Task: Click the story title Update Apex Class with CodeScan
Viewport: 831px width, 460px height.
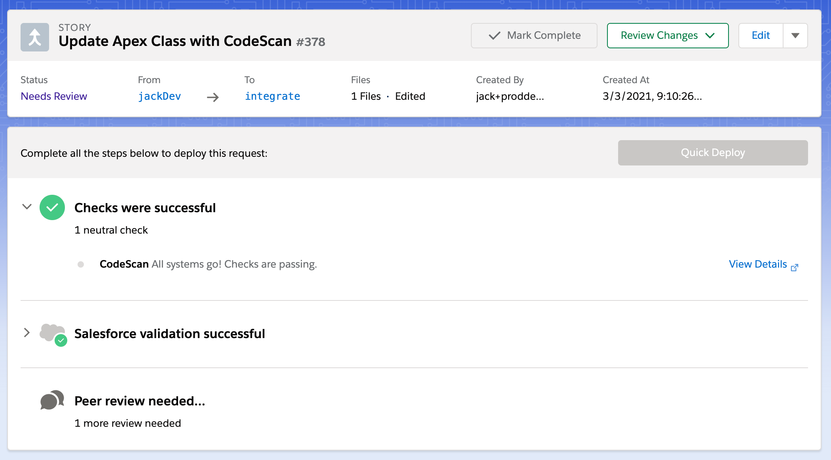Action: tap(175, 41)
